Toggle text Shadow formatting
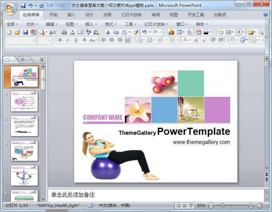The width and height of the screenshot is (272, 212). point(84,40)
